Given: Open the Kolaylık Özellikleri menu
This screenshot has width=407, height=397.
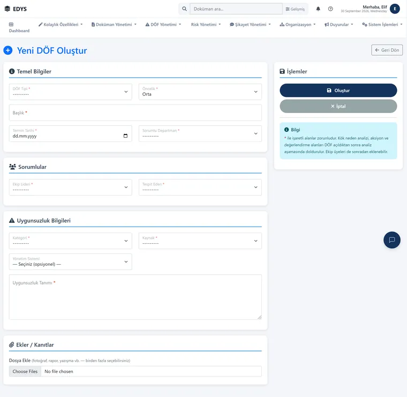Looking at the screenshot, I should pyautogui.click(x=61, y=25).
